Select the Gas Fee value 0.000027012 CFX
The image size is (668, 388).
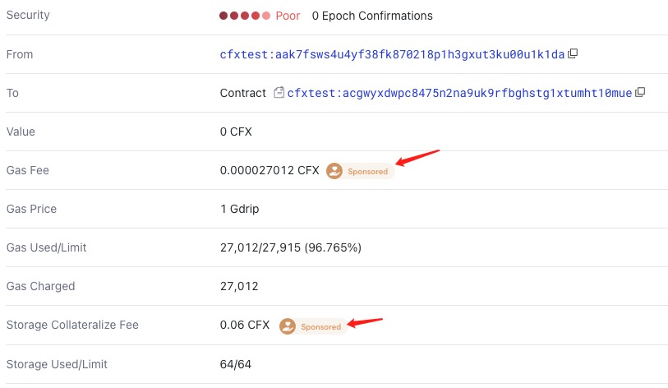tap(270, 170)
